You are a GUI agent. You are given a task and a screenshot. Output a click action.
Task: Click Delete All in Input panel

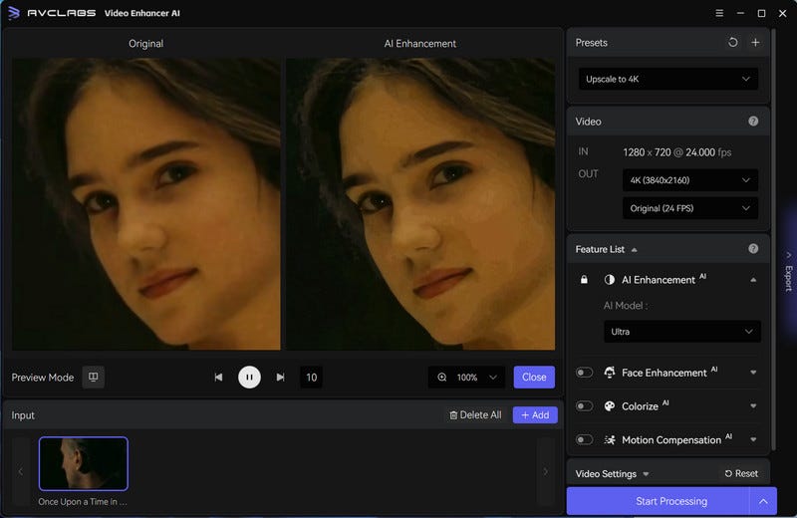pos(475,415)
